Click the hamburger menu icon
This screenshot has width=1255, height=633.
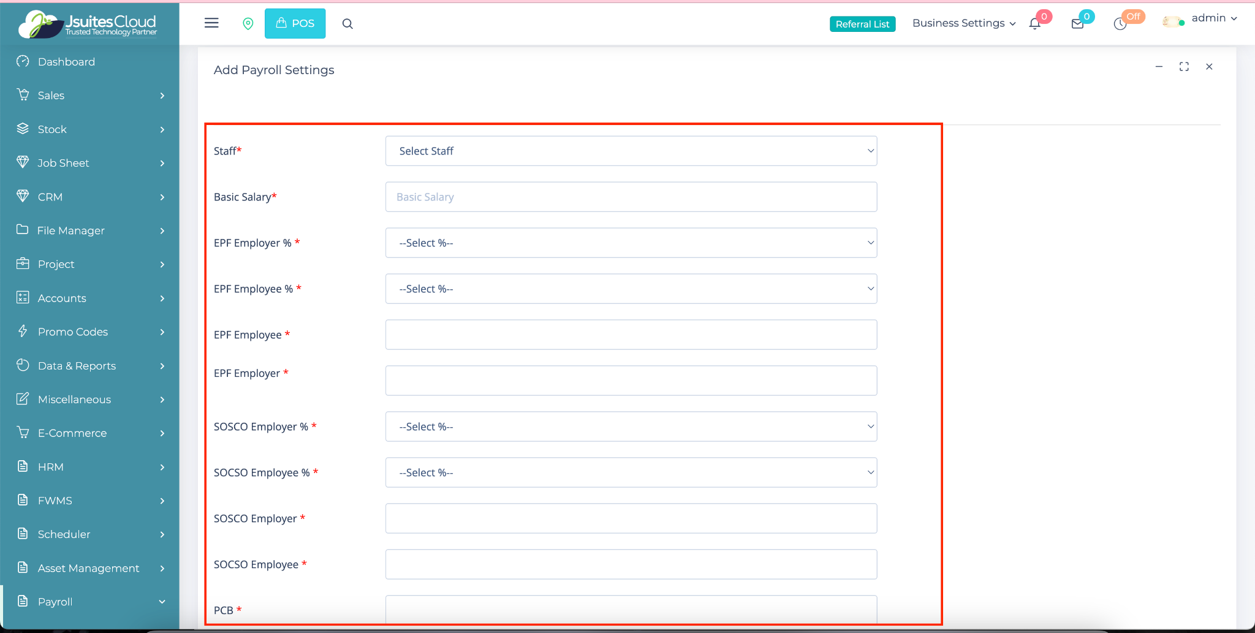(211, 23)
